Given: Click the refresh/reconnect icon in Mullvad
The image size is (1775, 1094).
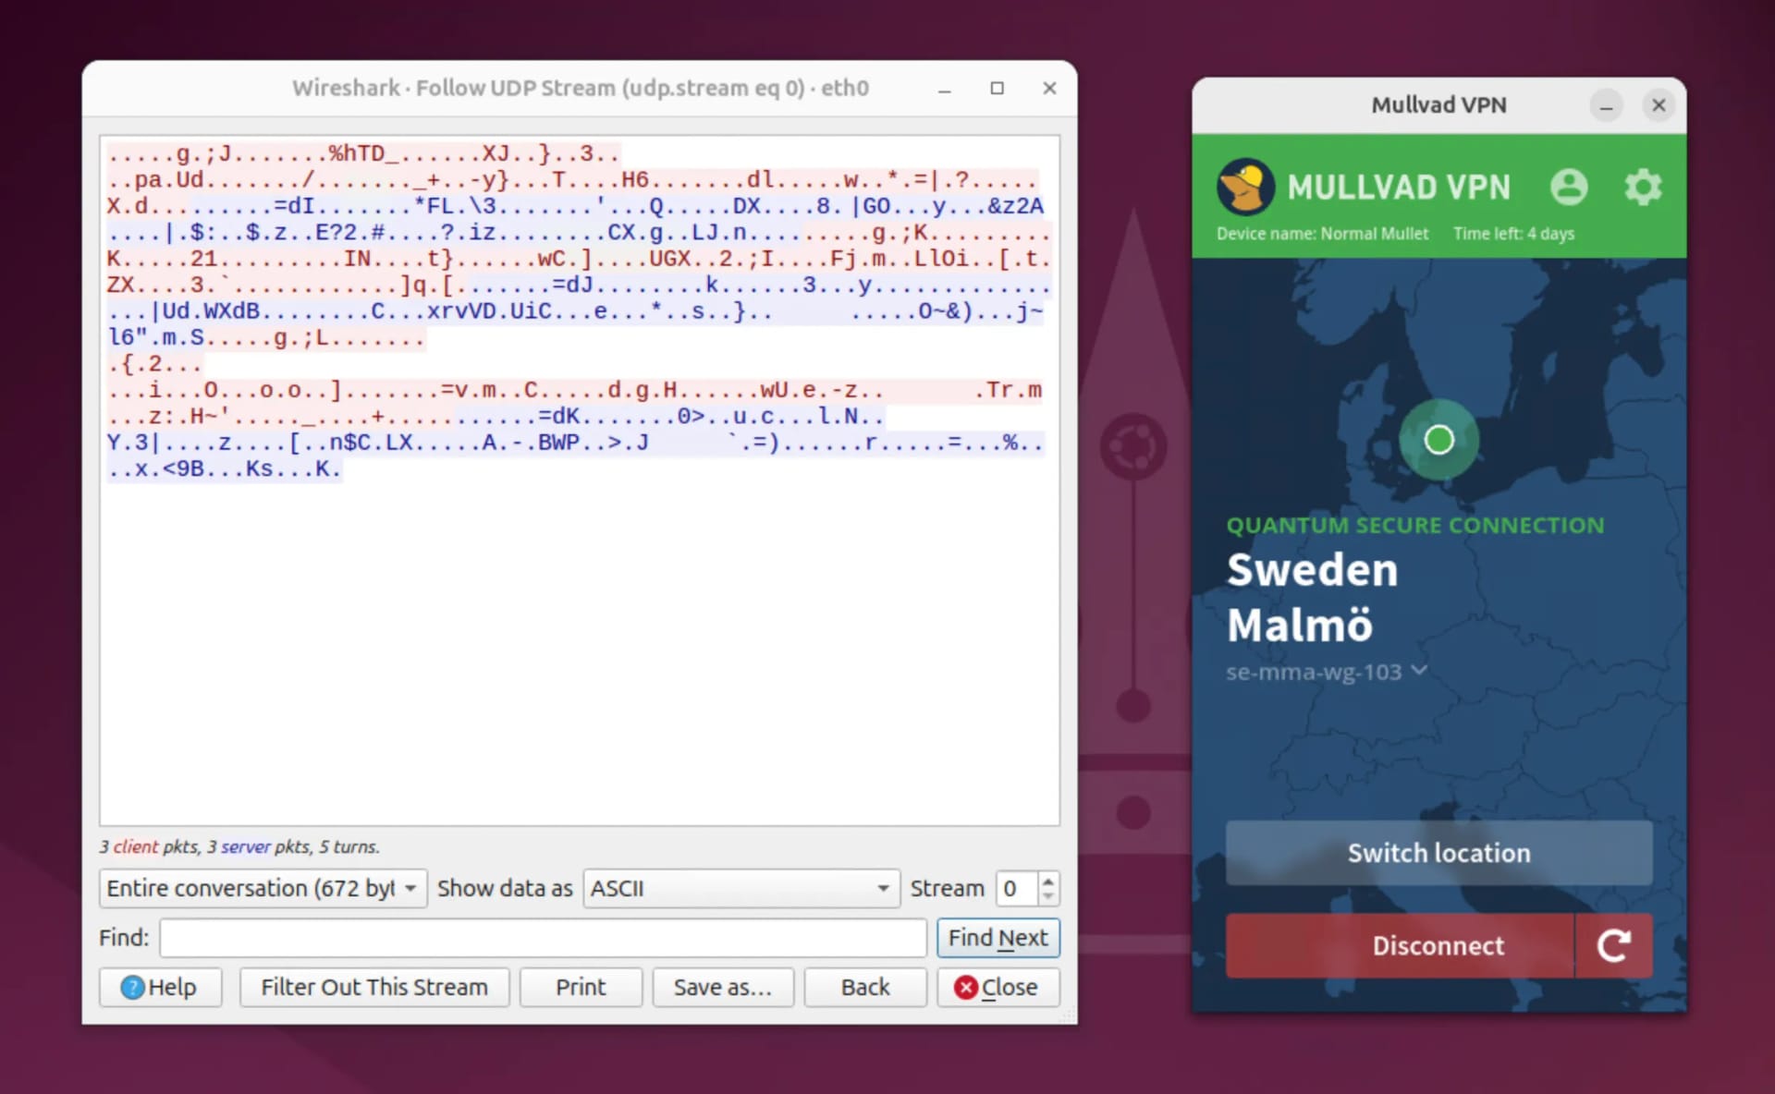Looking at the screenshot, I should tap(1615, 944).
